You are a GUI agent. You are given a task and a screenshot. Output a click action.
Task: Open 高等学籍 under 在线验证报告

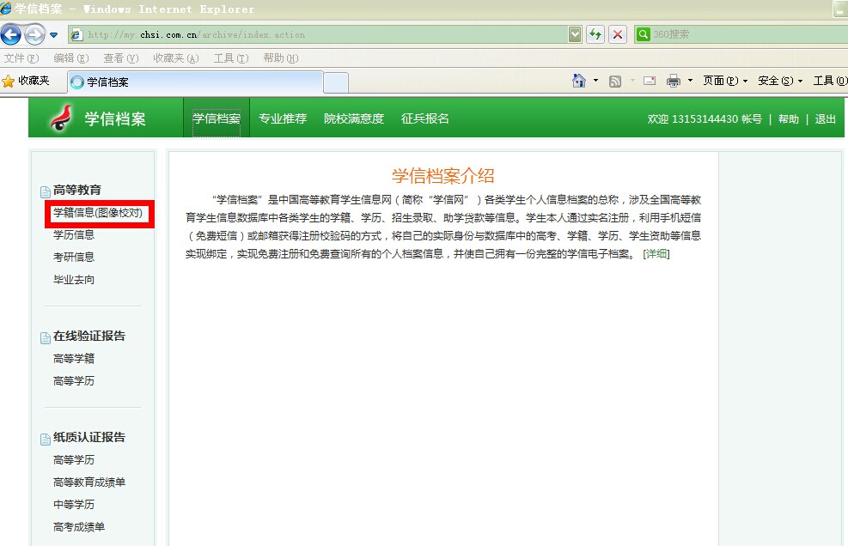pos(74,358)
